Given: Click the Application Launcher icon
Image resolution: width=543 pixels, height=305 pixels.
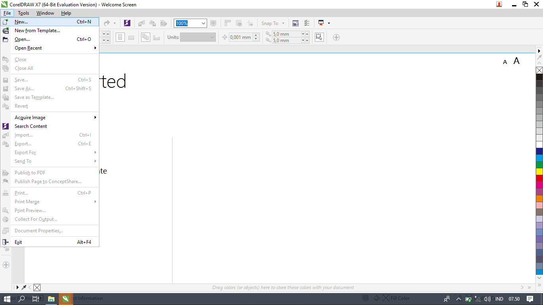Looking at the screenshot, I should tap(321, 23).
